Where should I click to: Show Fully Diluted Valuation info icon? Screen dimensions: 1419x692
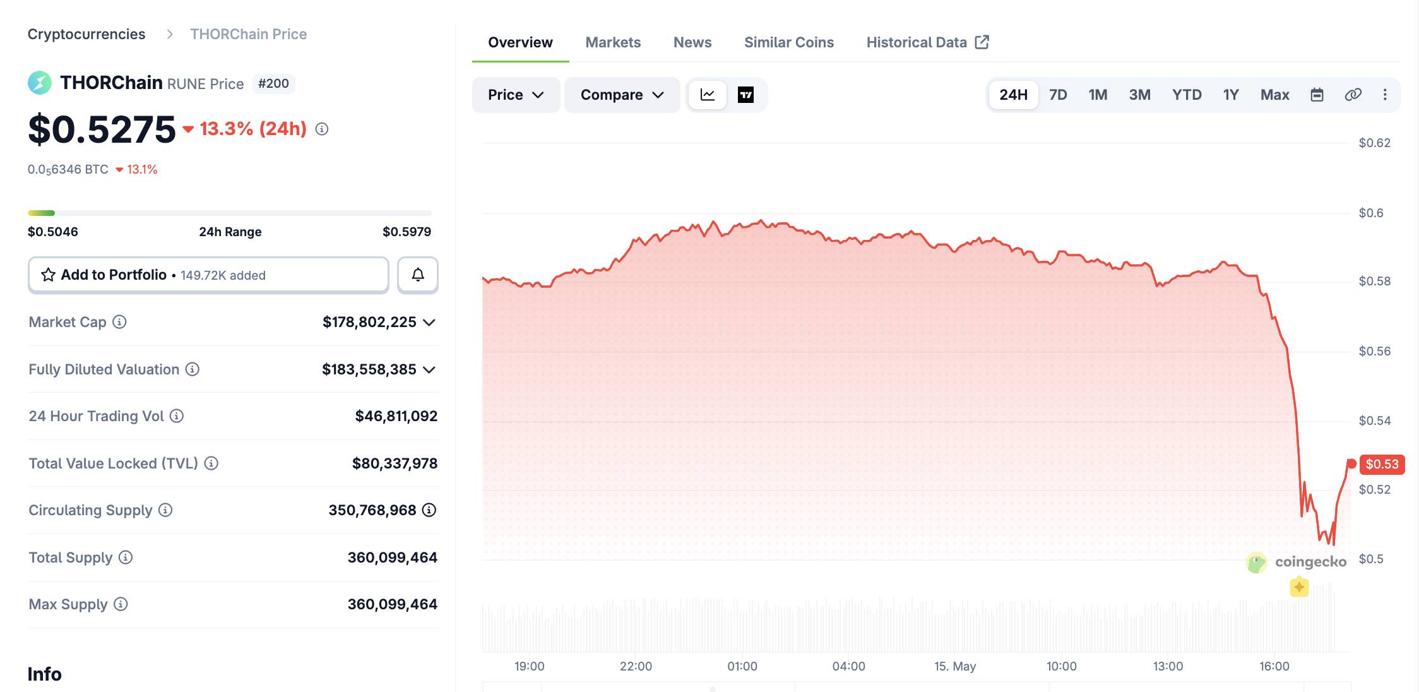tap(193, 369)
